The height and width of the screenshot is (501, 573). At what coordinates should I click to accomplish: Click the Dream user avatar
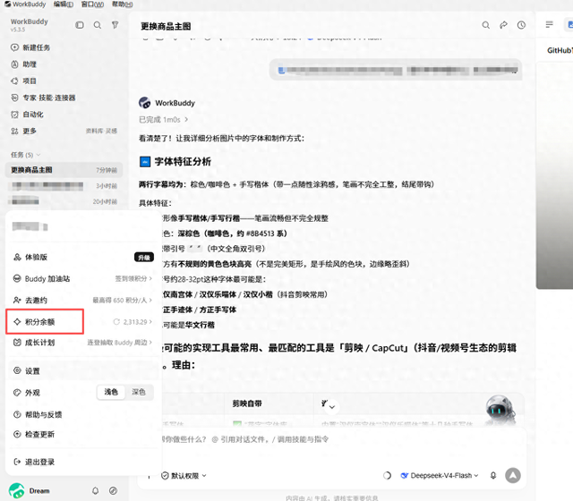coord(16,491)
